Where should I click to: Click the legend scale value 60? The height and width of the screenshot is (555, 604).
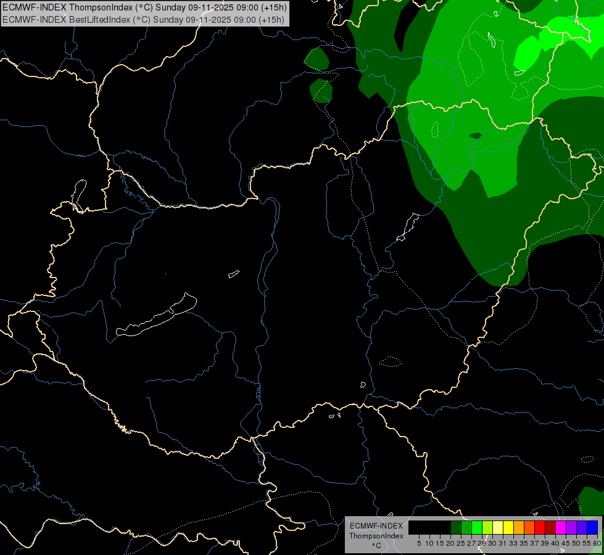tap(597, 543)
